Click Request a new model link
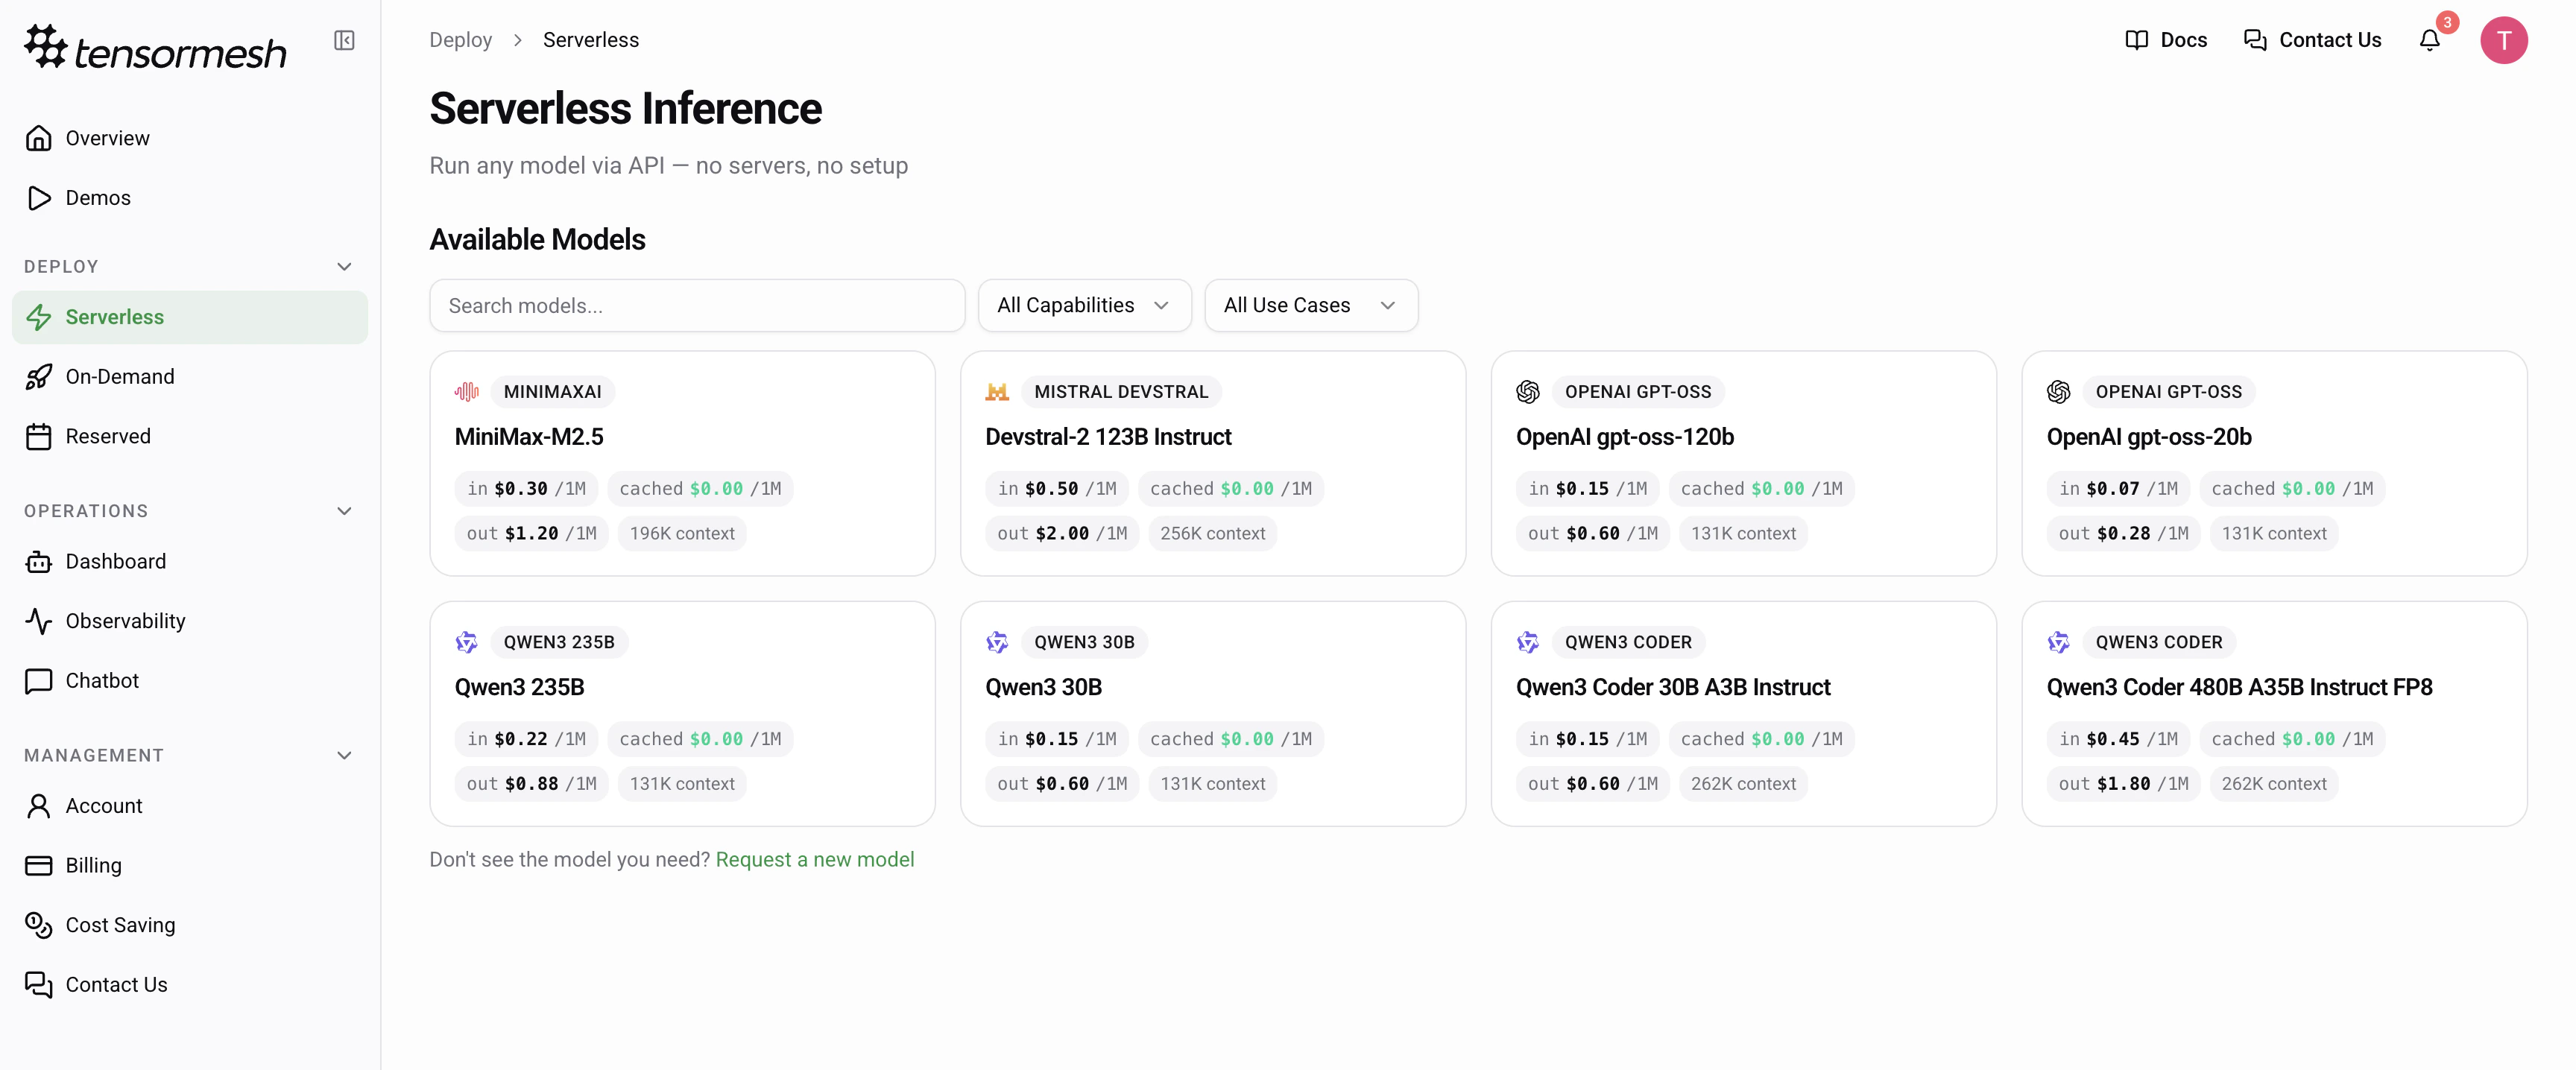The image size is (2576, 1070). click(815, 860)
